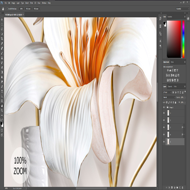Select the Brush tool
This screenshot has width=190, height=190.
(x=2, y=53)
